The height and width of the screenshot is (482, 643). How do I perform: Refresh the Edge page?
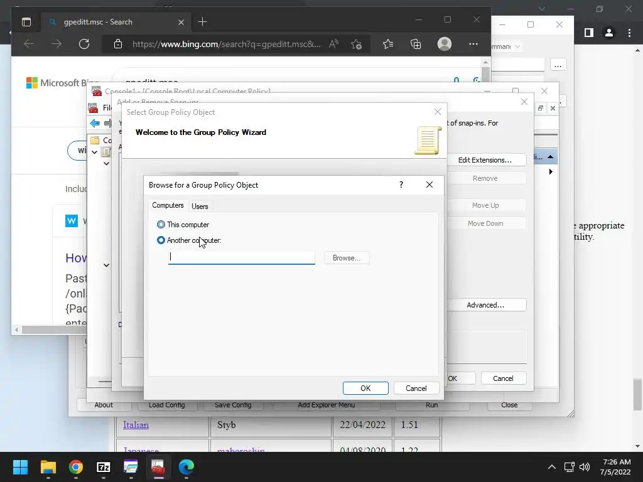click(84, 44)
